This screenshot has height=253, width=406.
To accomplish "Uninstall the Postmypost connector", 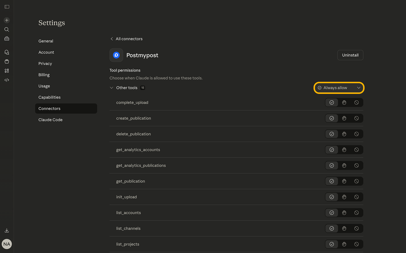I will click(350, 55).
